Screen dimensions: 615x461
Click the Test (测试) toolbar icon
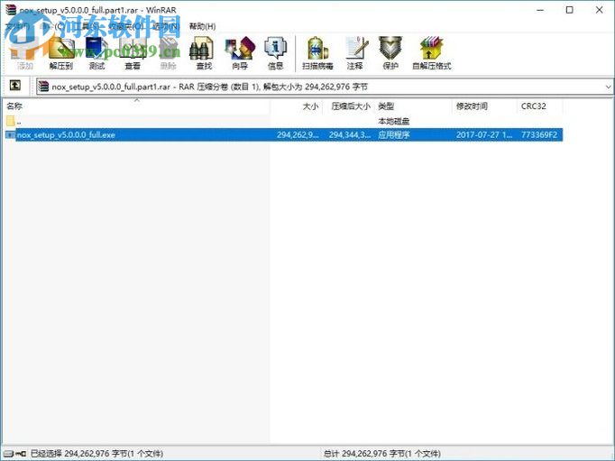[x=96, y=53]
